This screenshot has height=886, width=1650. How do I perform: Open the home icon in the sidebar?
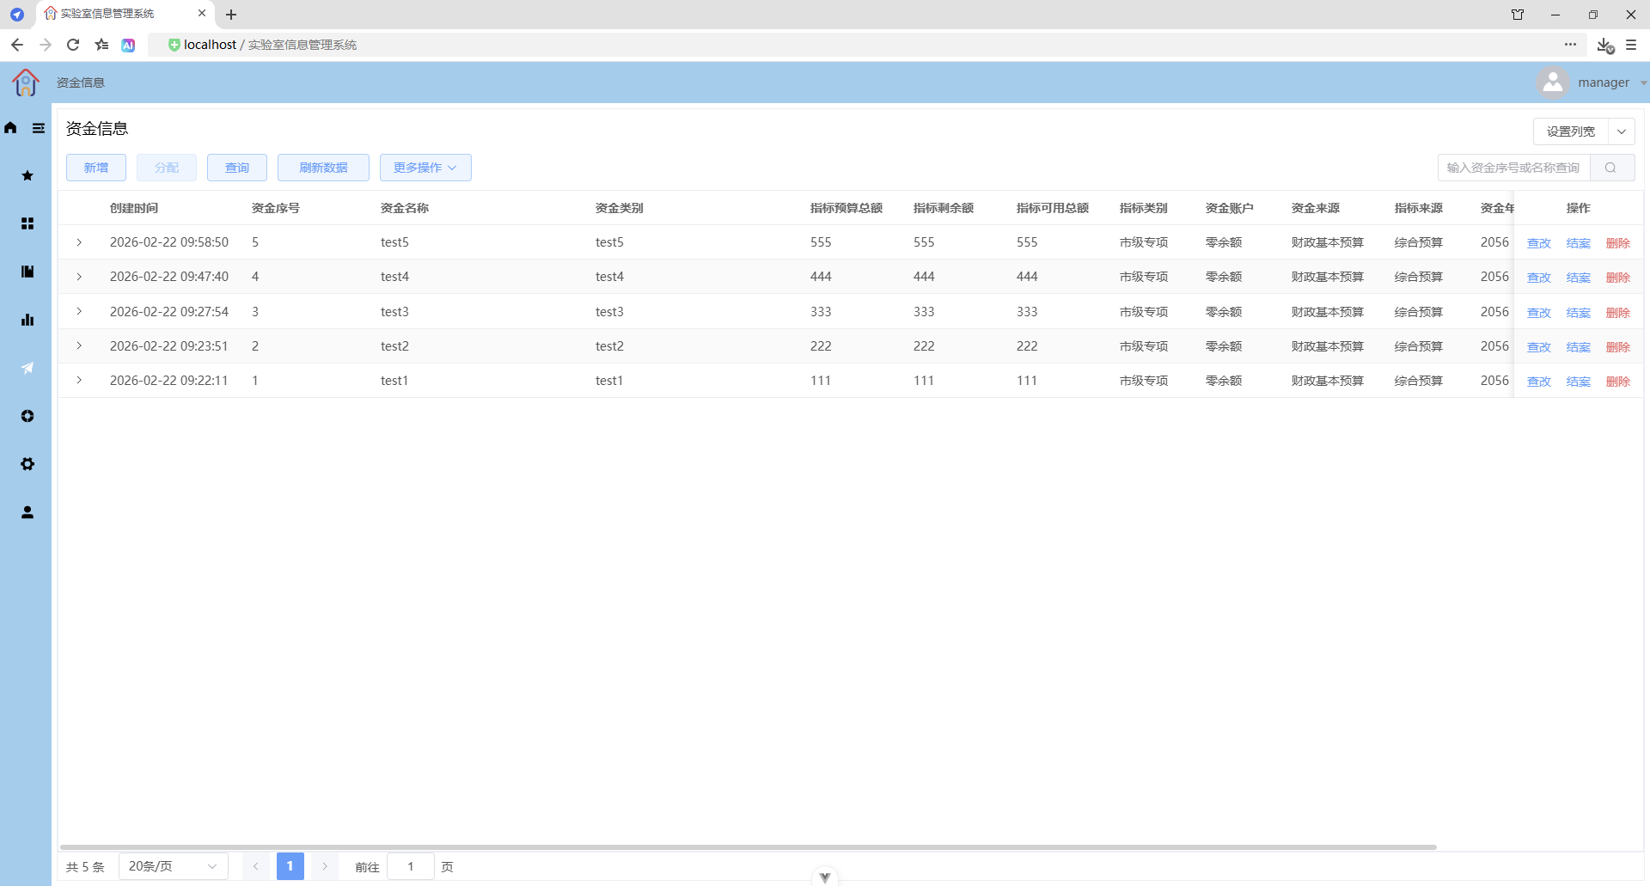tap(10, 128)
